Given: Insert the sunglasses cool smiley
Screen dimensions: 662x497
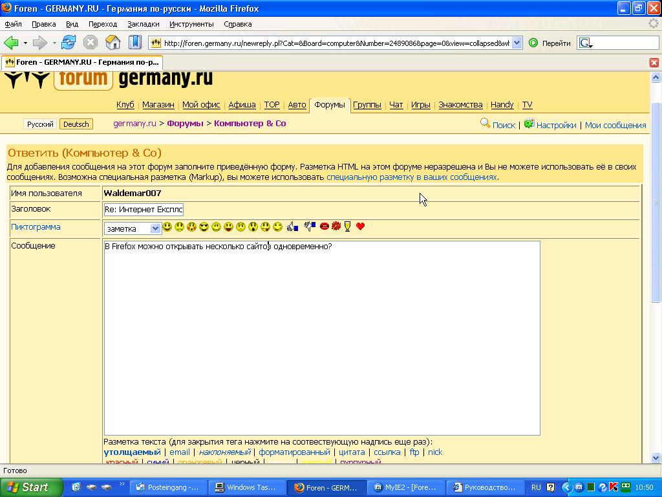Looking at the screenshot, I should pos(204,227).
